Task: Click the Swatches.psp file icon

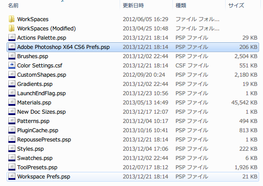Action: point(12,158)
